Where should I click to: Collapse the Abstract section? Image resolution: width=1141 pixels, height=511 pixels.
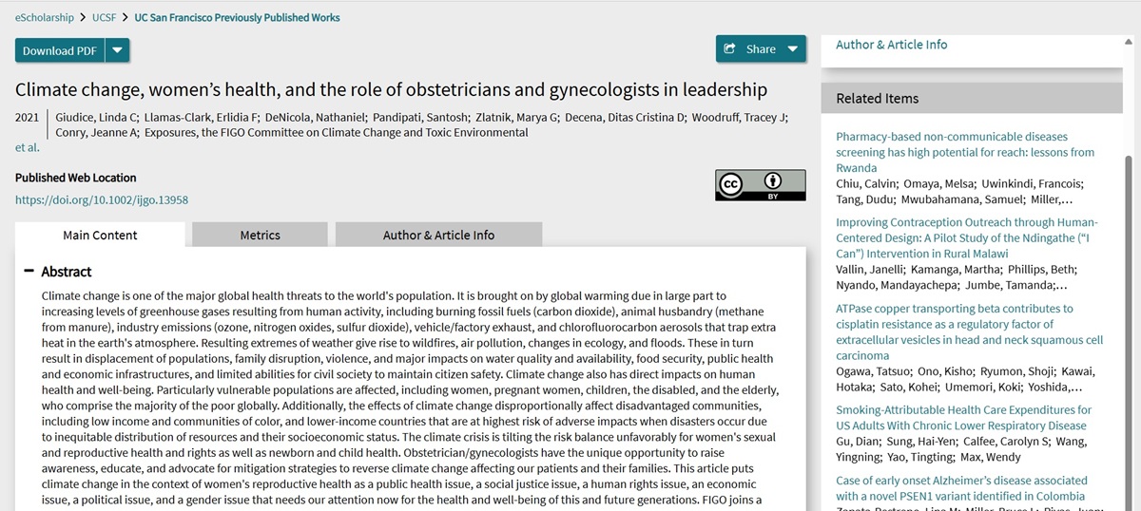pos(29,272)
